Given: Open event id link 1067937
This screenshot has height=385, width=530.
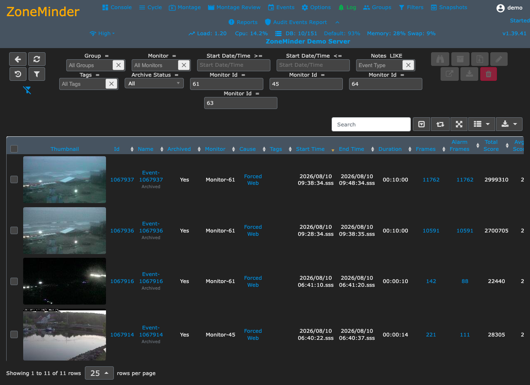Looking at the screenshot, I should point(122,180).
